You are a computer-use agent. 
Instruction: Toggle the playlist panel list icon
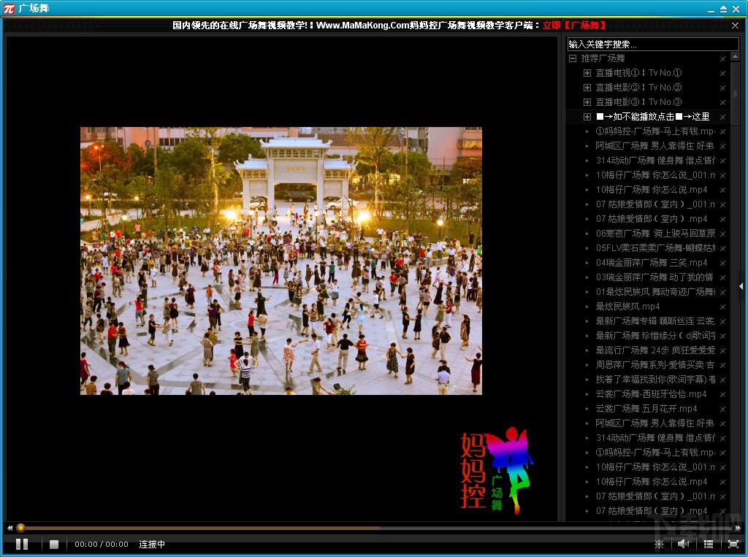pyautogui.click(x=709, y=544)
